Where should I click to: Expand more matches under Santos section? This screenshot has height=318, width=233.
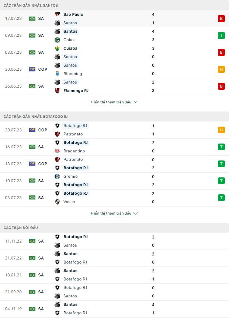114,102
